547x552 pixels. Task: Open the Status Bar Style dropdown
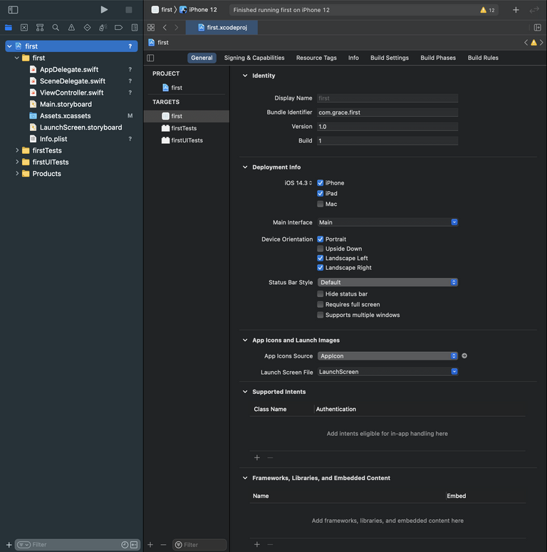click(387, 282)
